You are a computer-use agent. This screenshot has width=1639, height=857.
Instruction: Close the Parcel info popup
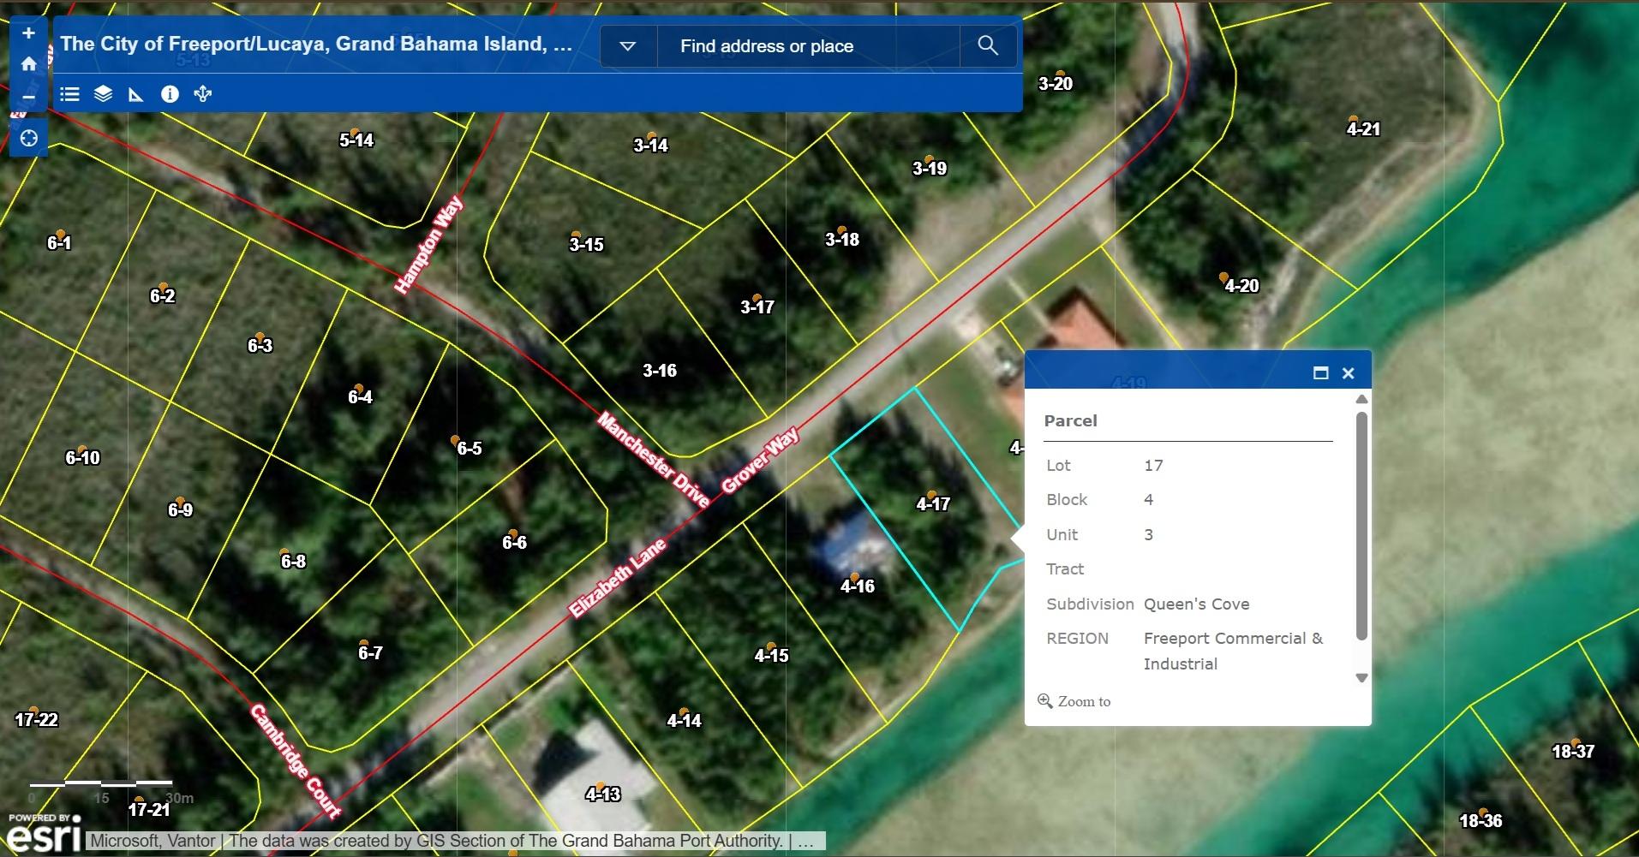(x=1348, y=373)
